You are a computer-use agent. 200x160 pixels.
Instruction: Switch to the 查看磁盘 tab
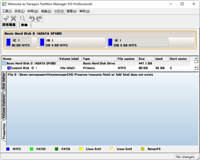[x=9, y=25]
